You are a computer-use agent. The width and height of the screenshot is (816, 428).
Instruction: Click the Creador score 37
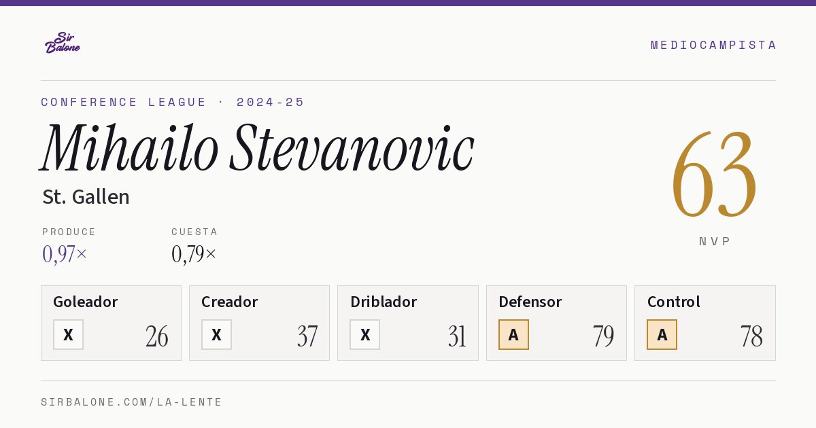pos(307,336)
